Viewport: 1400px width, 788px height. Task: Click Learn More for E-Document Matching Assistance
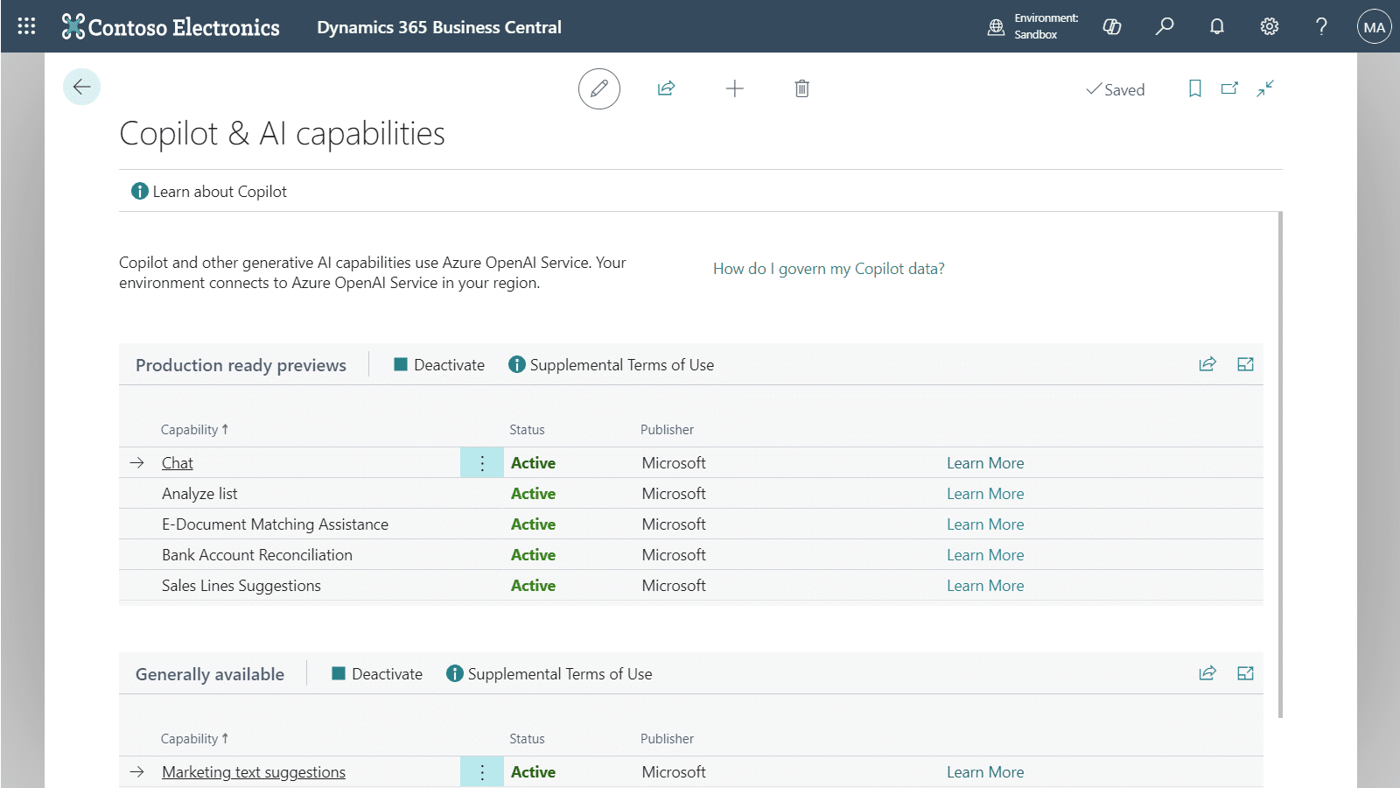(x=985, y=524)
